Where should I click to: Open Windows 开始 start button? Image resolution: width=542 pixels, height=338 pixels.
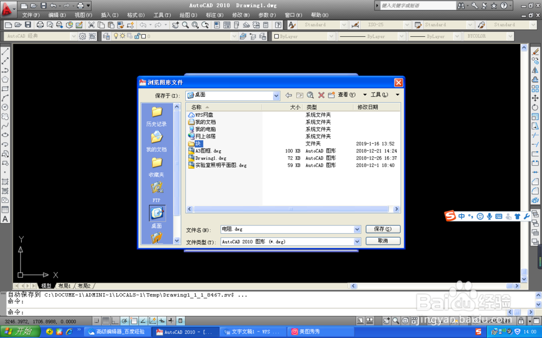click(x=20, y=332)
